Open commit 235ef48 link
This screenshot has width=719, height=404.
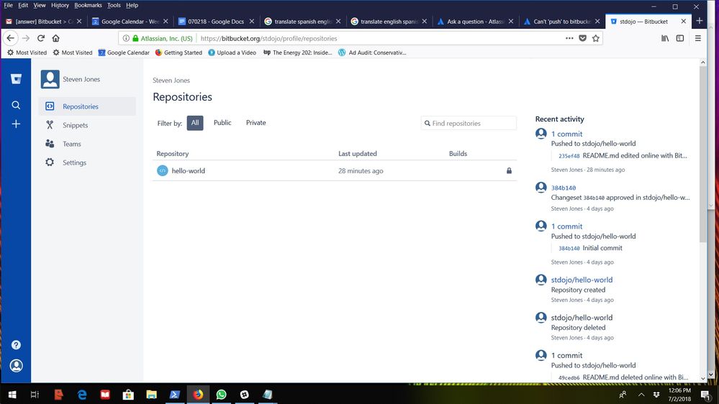pyautogui.click(x=569, y=156)
